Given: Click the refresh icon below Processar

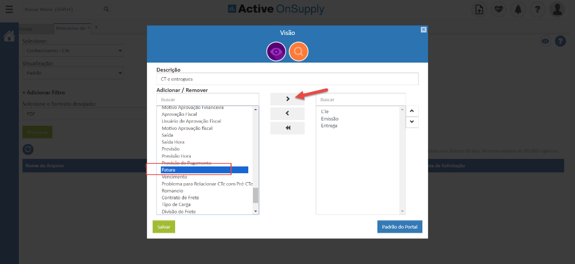Looking at the screenshot, I should pos(28,149).
